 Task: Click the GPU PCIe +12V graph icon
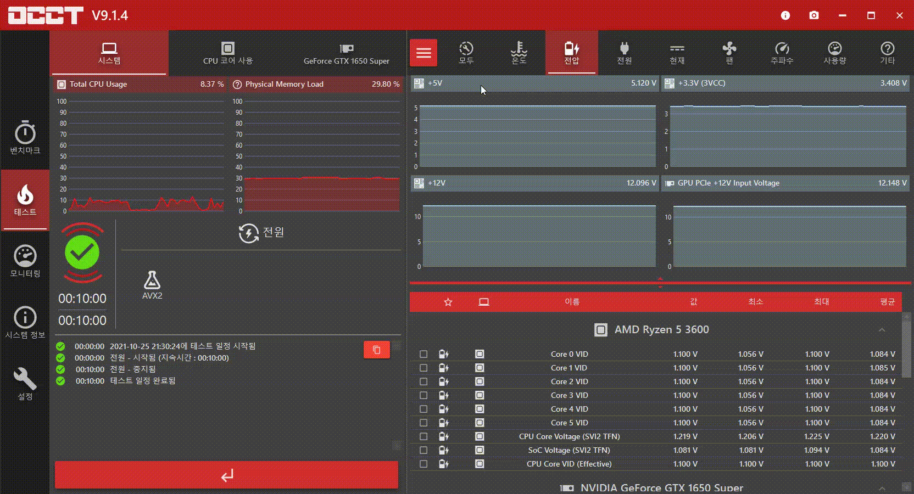tap(670, 183)
